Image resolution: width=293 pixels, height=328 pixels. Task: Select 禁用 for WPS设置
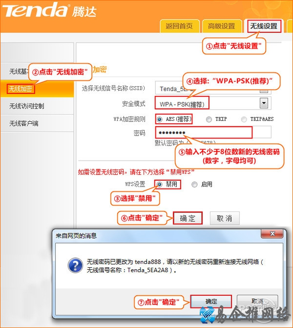(x=159, y=185)
